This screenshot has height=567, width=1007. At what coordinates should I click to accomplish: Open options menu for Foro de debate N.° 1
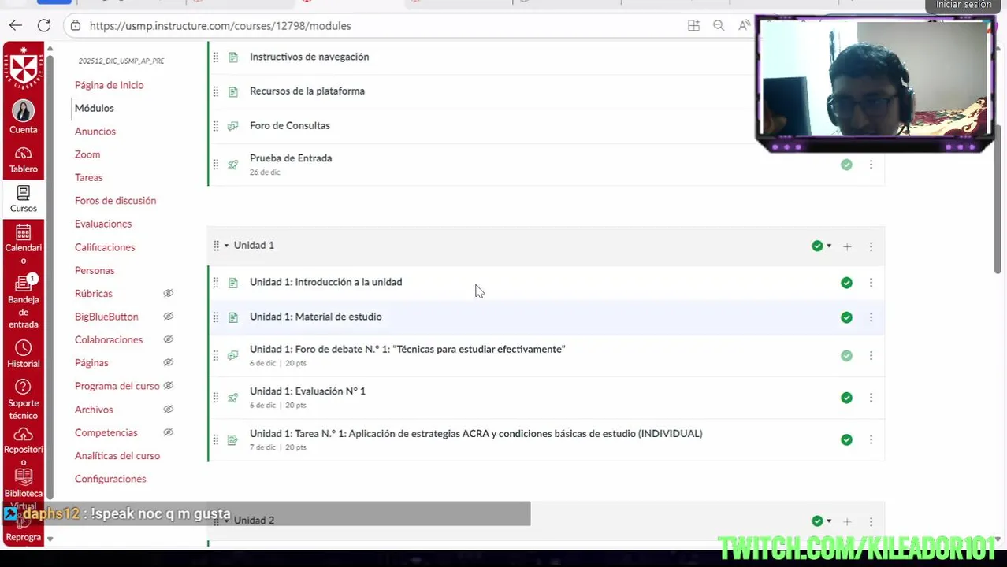click(871, 356)
